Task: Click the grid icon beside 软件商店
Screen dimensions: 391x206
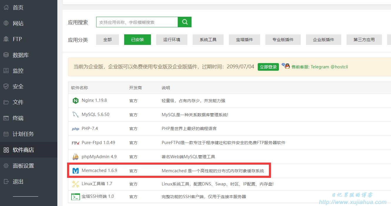Action: [x=6, y=150]
